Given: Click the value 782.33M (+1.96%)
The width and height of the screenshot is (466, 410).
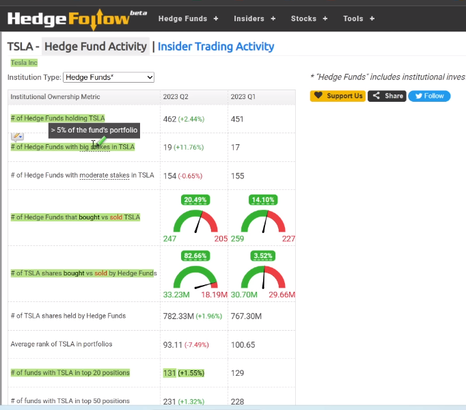Looking at the screenshot, I should (x=193, y=316).
